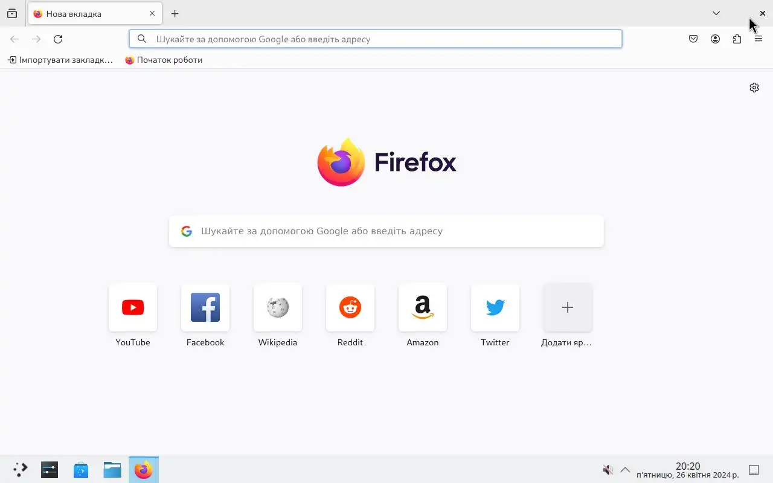The height and width of the screenshot is (483, 773).
Task: Launch System Settings from taskbar
Action: [50, 470]
